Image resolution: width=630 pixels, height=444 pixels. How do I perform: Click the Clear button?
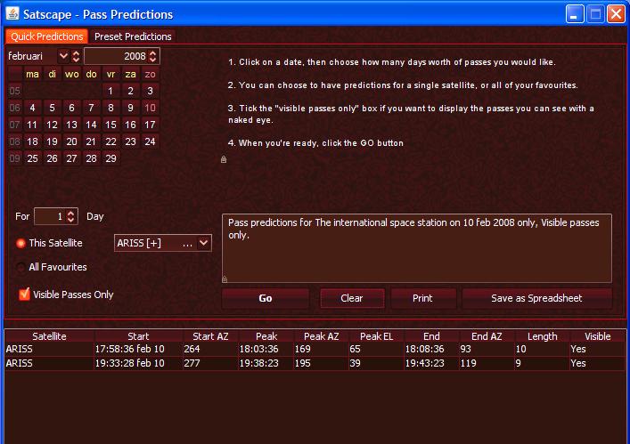pos(352,298)
